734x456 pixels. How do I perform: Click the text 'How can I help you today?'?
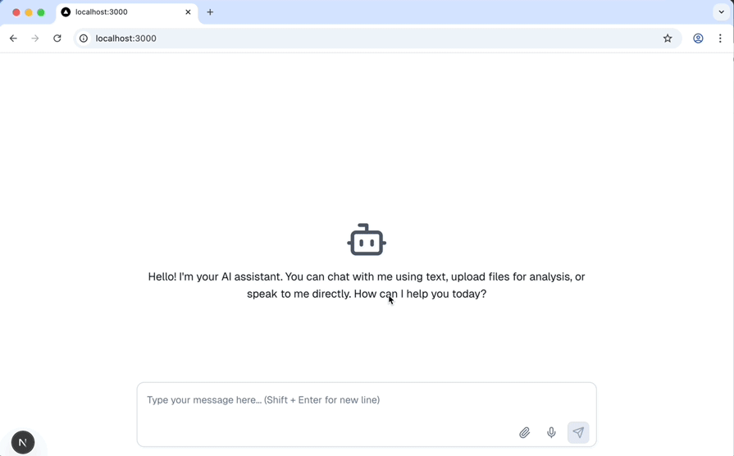point(420,294)
